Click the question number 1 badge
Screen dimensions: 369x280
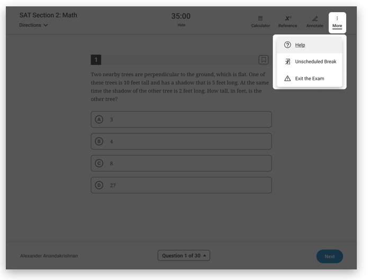coord(96,60)
